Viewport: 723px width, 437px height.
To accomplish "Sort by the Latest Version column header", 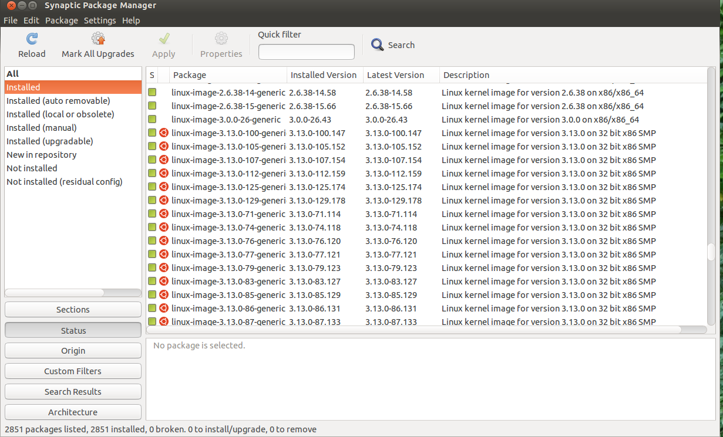I will [x=401, y=75].
